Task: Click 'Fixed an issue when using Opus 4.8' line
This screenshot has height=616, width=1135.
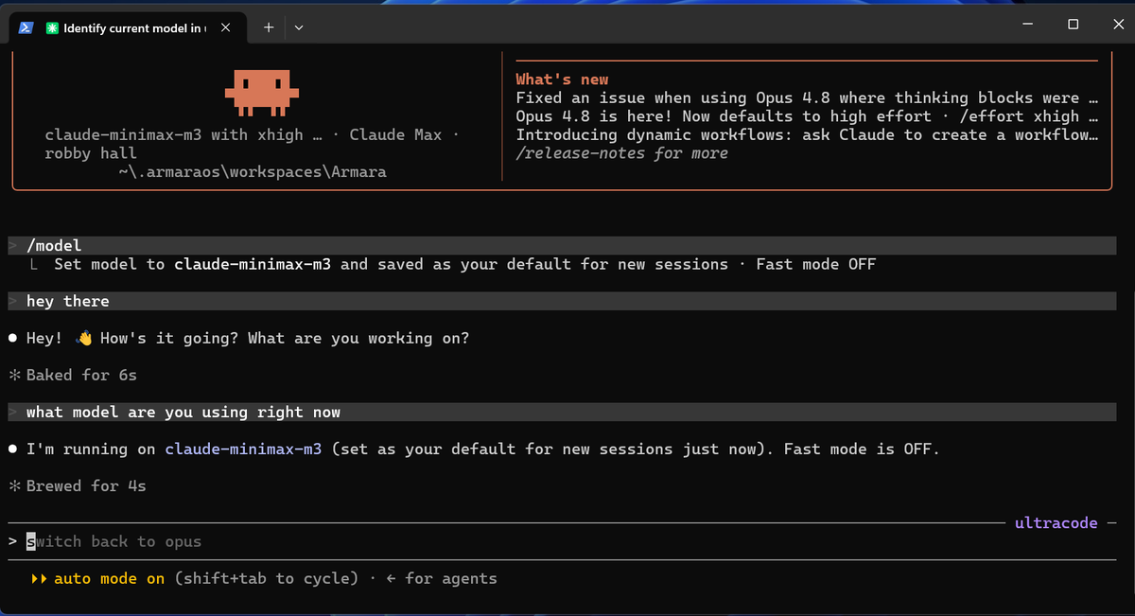Action: (x=806, y=97)
